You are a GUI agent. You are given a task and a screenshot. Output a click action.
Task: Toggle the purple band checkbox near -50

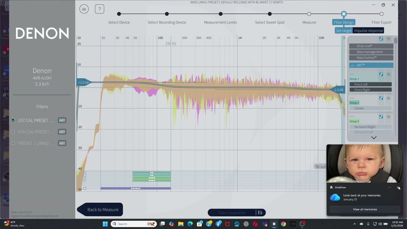(x=85, y=189)
